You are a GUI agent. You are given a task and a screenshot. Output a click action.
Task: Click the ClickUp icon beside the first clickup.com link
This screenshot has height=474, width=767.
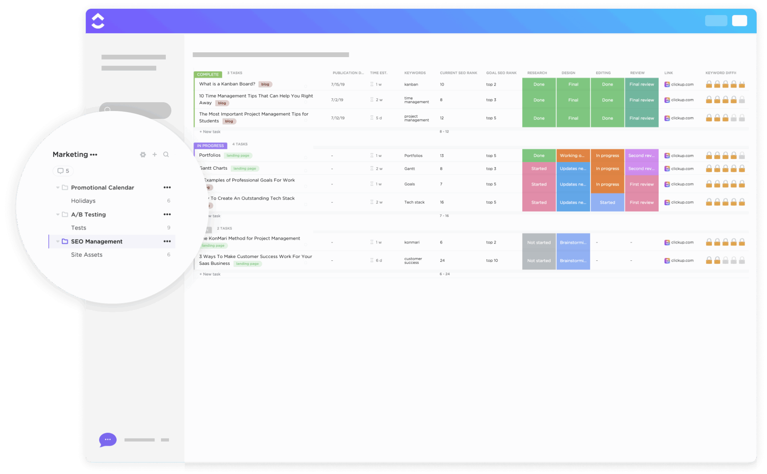666,84
